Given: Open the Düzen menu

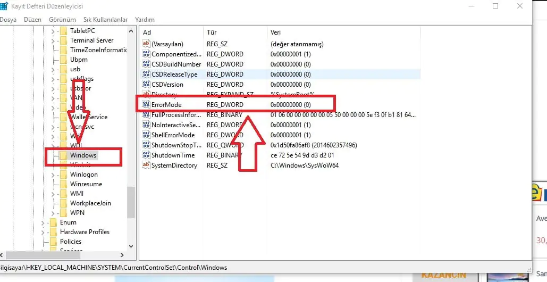Looking at the screenshot, I should pos(32,20).
